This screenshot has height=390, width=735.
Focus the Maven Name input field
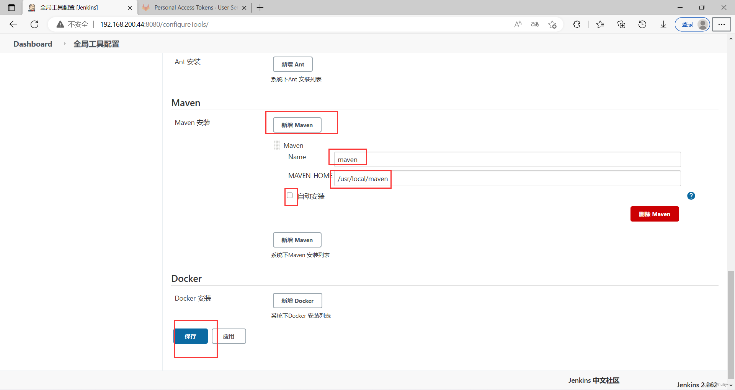(x=507, y=159)
